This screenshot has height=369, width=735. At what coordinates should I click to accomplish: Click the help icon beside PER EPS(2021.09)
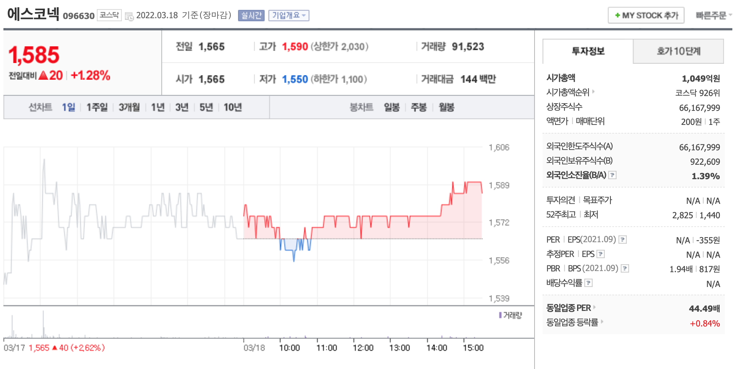pyautogui.click(x=623, y=240)
